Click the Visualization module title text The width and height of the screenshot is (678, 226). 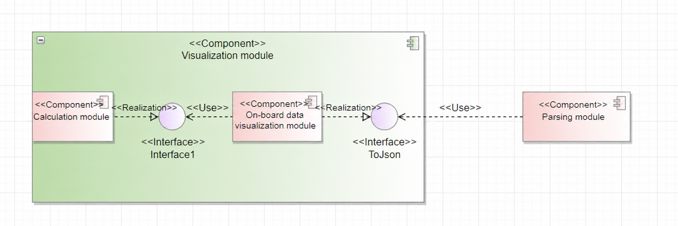227,55
